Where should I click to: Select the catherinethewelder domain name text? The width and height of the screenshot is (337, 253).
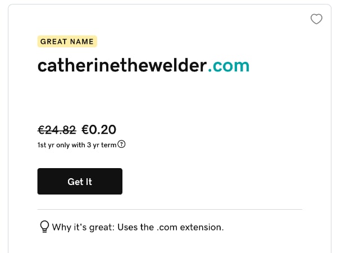pos(122,66)
